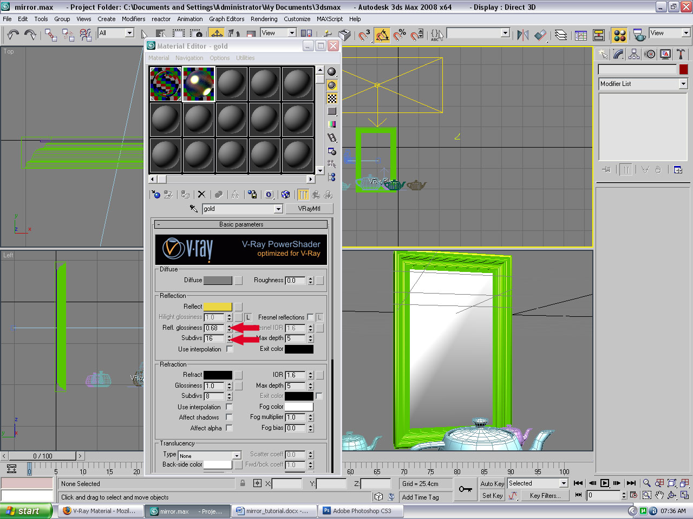
Task: Pick material from object with eyedropper
Action: click(194, 209)
